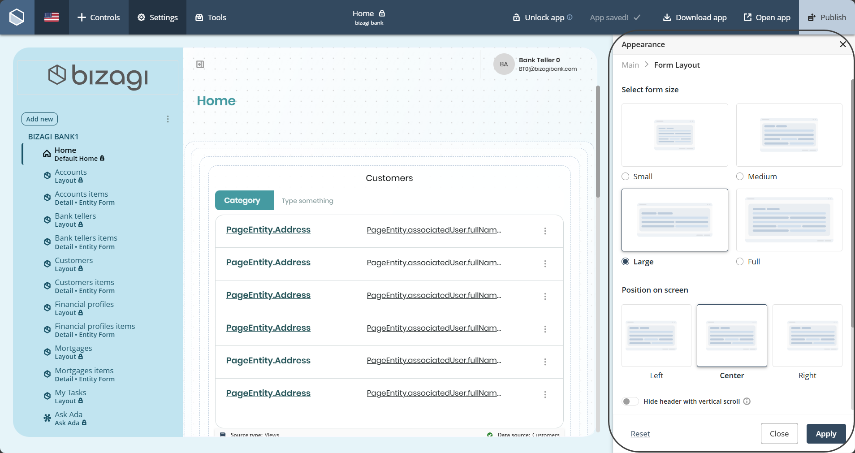Click the Mortgages icon in sidebar
The width and height of the screenshot is (855, 453).
[47, 352]
